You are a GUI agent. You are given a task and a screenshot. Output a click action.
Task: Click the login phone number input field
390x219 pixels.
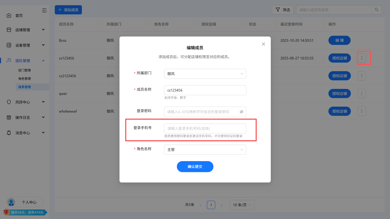click(x=205, y=129)
